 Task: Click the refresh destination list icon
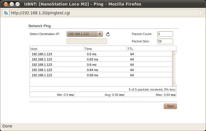click(108, 34)
